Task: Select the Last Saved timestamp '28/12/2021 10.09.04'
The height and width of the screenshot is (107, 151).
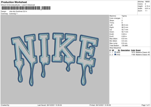Action: [54, 105]
